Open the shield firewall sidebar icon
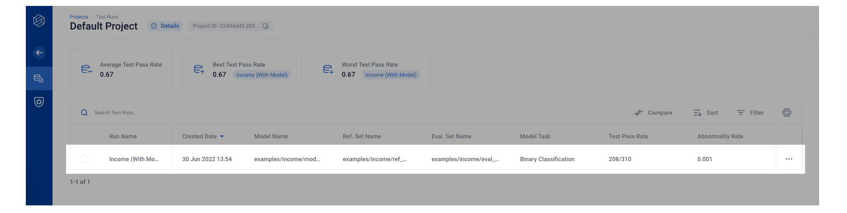This screenshot has height=213, width=847. 39,102
